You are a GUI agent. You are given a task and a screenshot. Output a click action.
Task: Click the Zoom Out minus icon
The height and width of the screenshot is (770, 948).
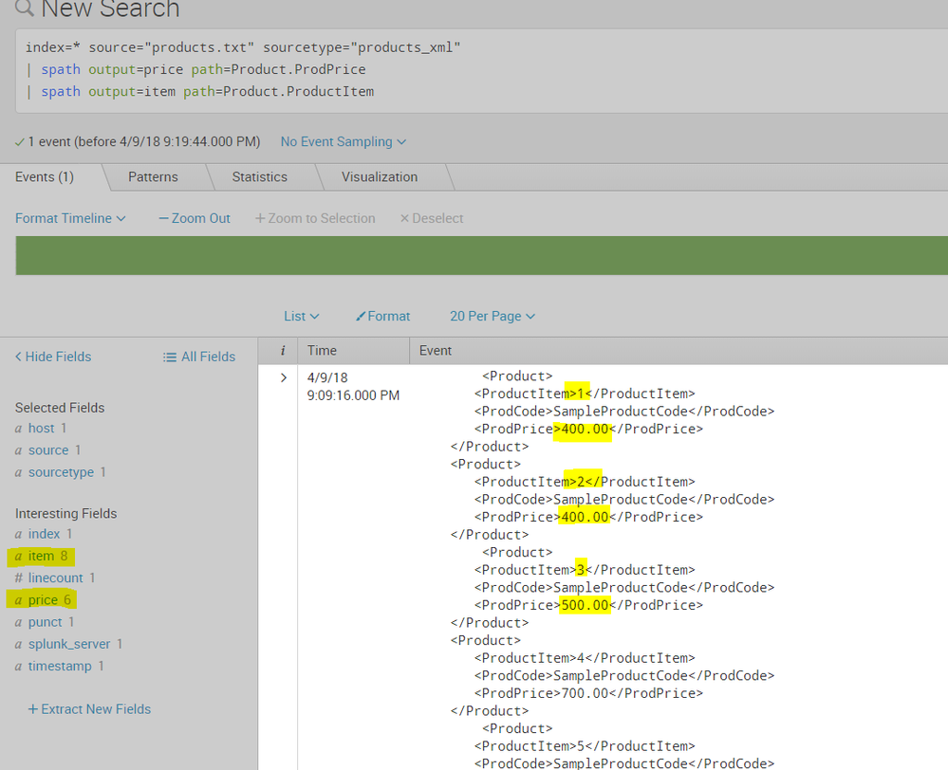click(164, 219)
